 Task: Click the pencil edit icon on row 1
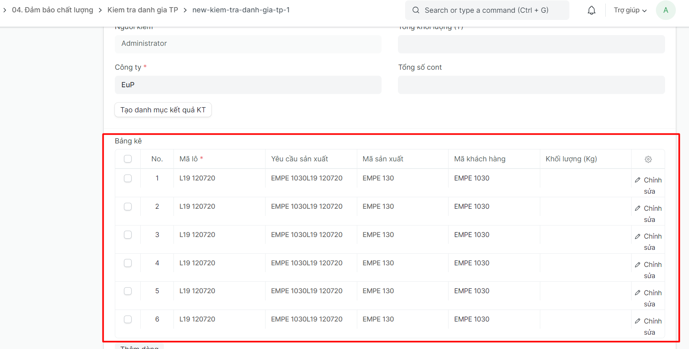coord(638,180)
